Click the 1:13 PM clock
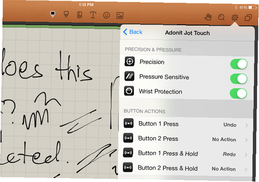This screenshot has width=259, height=182. tap(86, 5)
